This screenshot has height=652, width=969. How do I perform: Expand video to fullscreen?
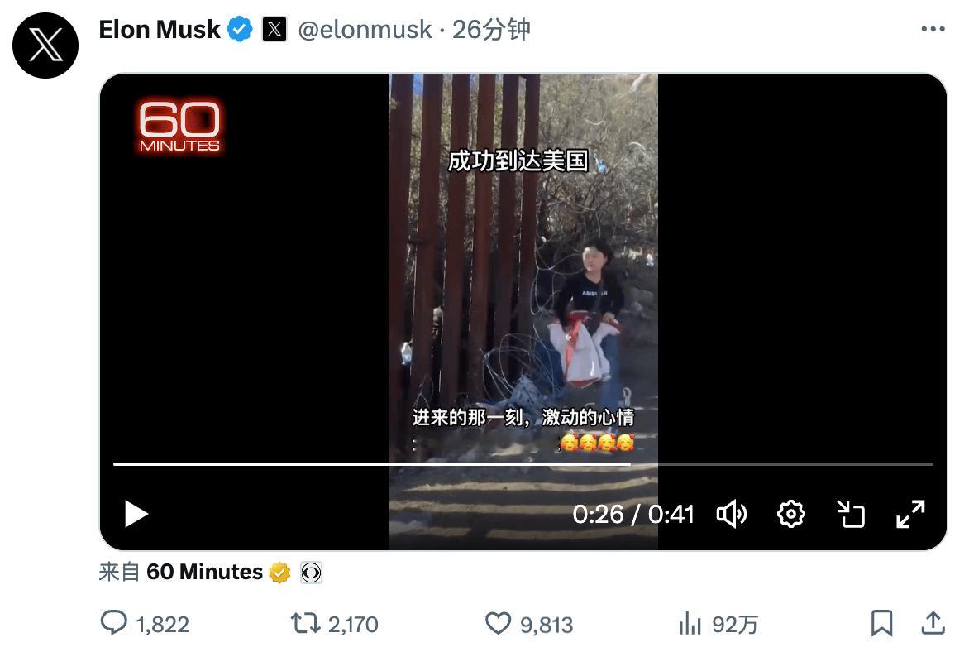(x=910, y=514)
